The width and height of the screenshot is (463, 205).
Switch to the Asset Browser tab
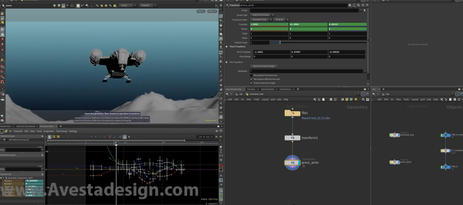[286, 89]
